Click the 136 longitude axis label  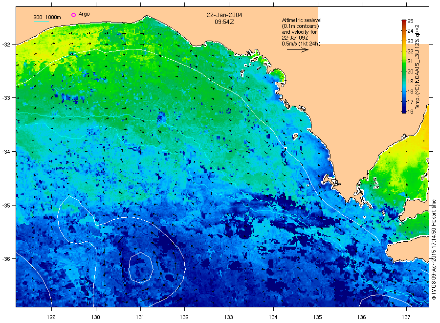pyautogui.click(x=362, y=318)
